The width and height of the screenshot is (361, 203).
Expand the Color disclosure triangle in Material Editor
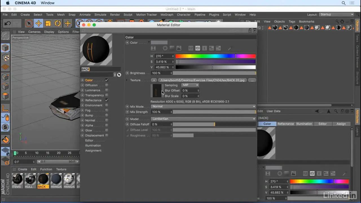tap(149, 42)
